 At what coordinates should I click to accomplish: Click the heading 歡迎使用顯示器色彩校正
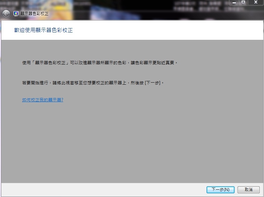43,30
